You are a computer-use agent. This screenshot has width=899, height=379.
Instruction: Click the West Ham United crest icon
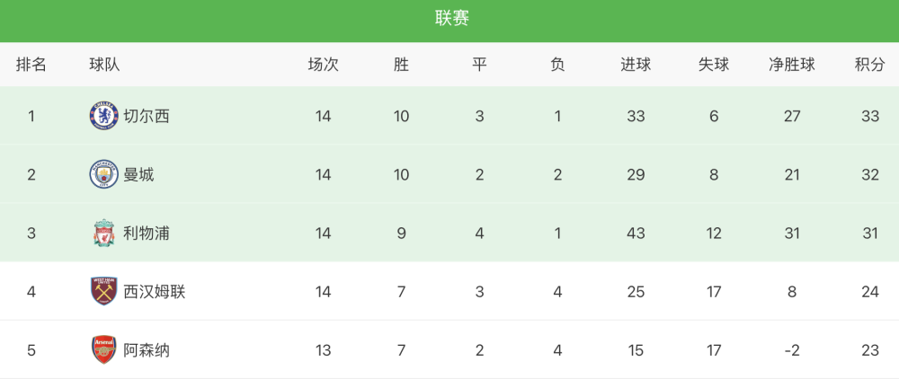(x=103, y=291)
